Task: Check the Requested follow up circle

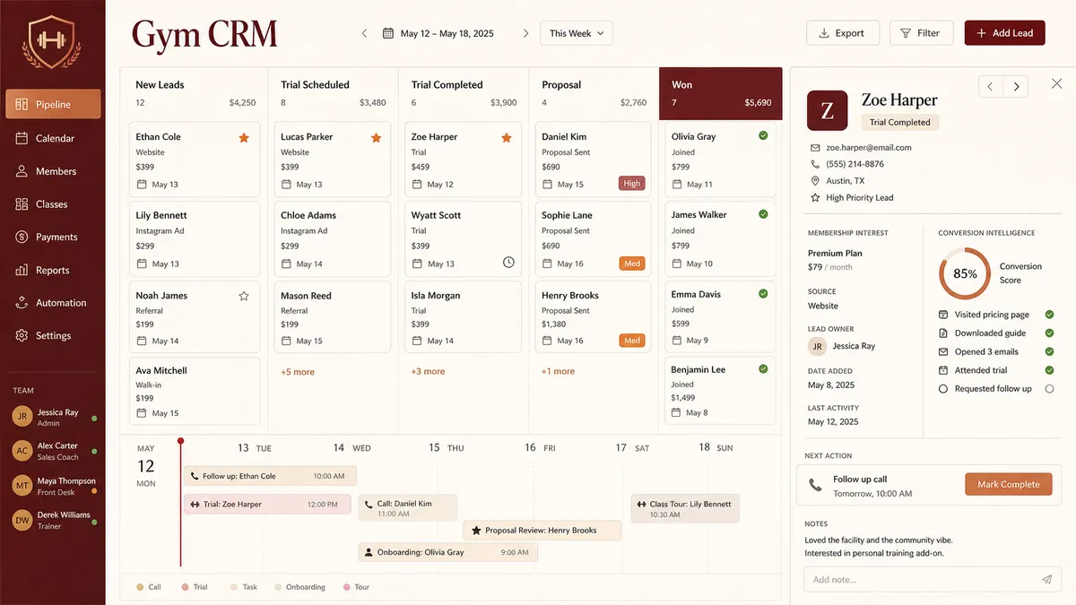Action: point(1049,389)
